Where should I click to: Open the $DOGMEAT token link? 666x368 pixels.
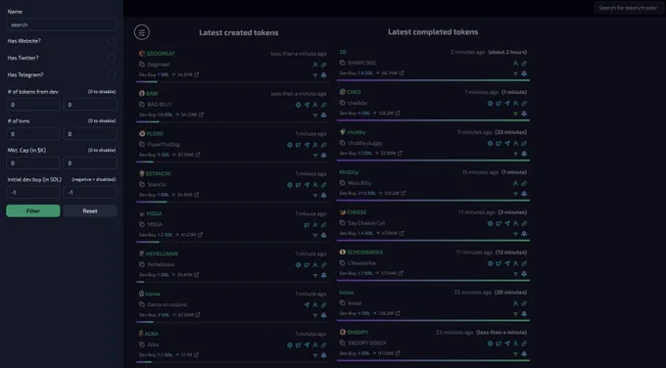161,54
